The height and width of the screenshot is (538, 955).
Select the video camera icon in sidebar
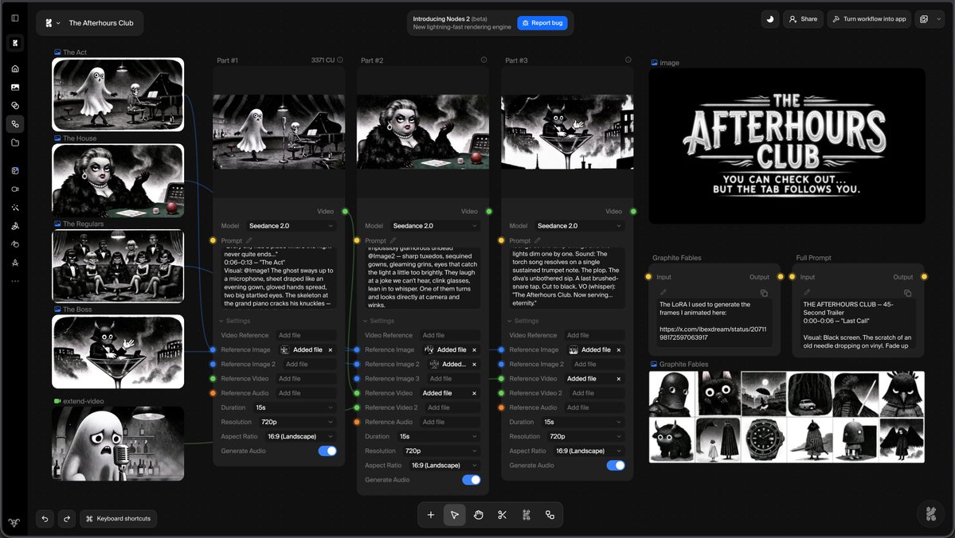15,189
